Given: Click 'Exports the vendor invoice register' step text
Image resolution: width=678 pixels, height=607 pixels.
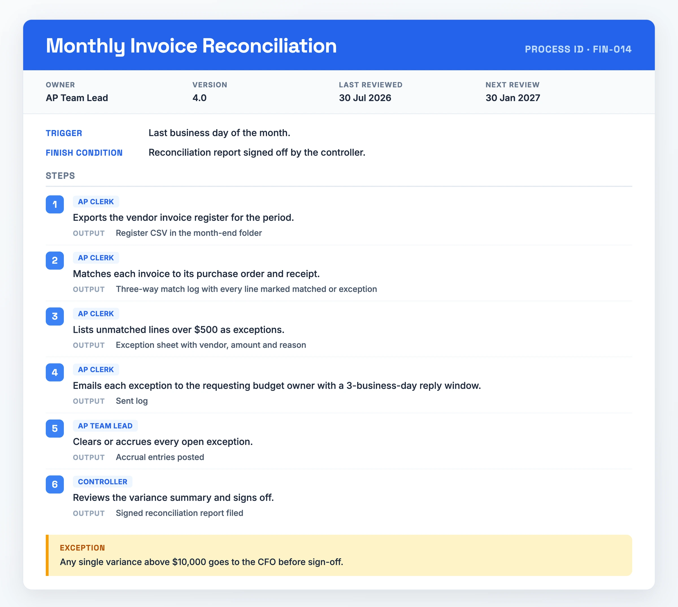Looking at the screenshot, I should [184, 218].
